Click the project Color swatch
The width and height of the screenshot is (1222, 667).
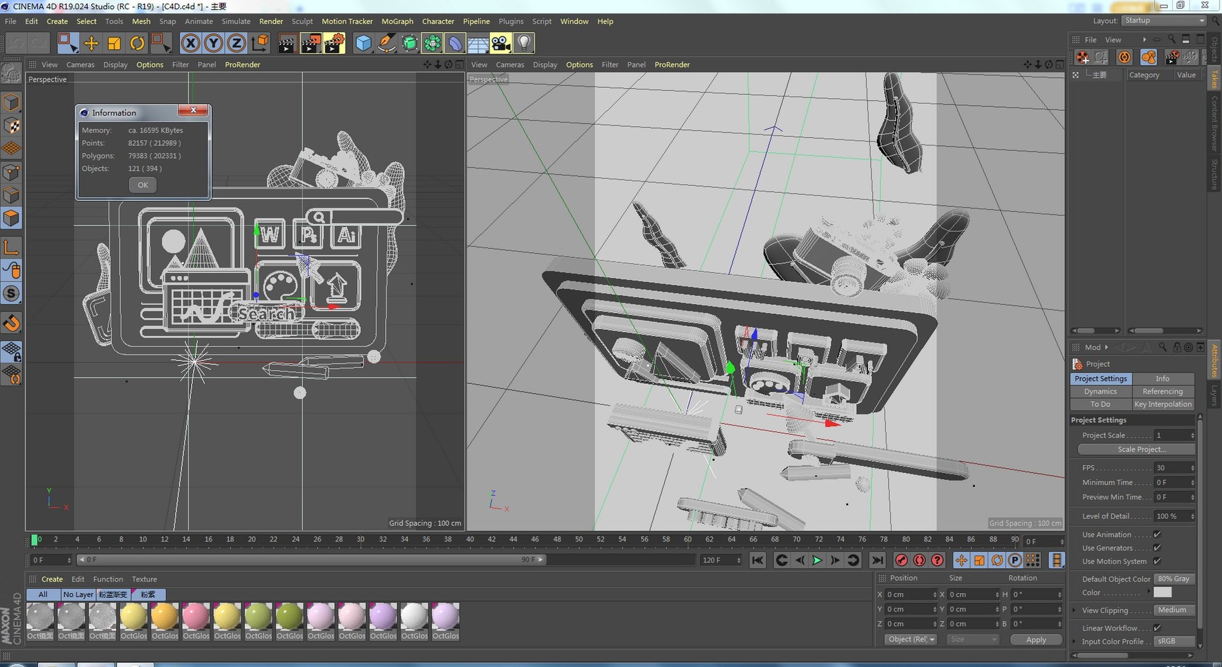tap(1163, 593)
